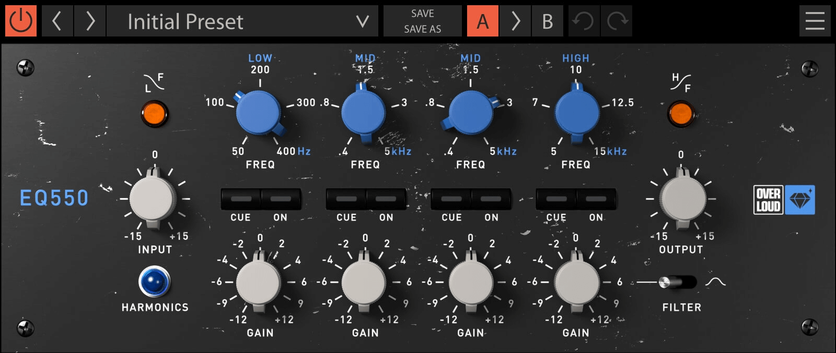Click SAVE to store preset
Screen dimensions: 836x353
[x=422, y=14]
